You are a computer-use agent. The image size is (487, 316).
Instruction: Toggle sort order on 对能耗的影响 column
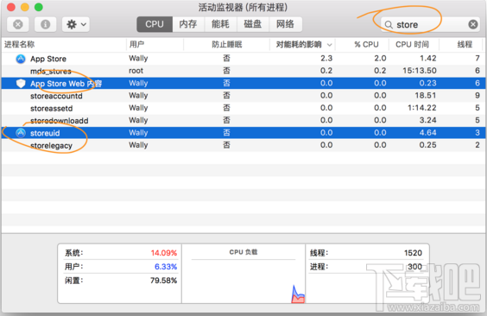tap(303, 44)
